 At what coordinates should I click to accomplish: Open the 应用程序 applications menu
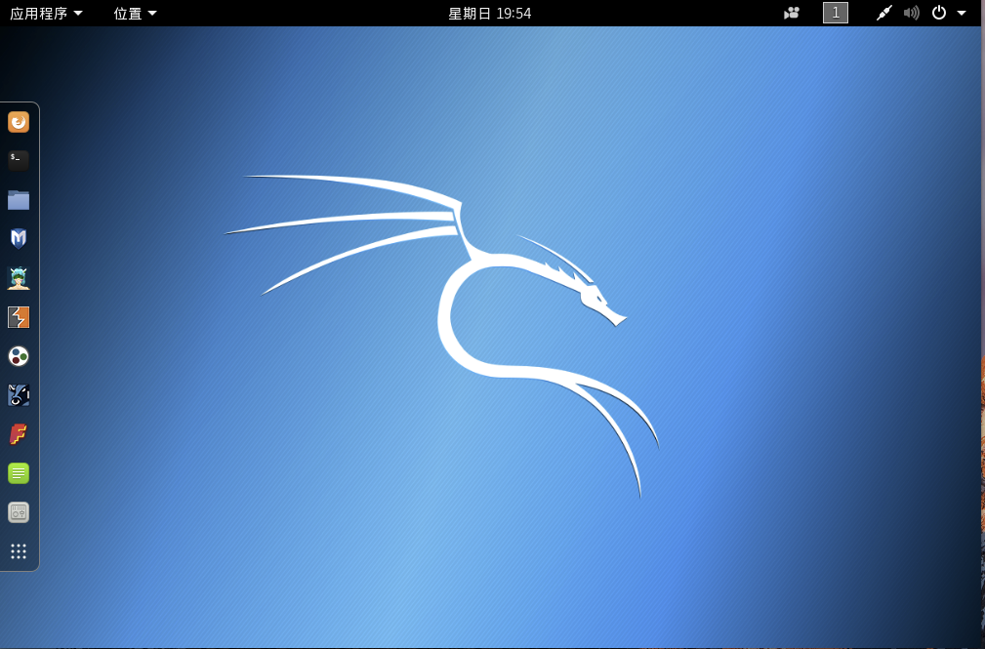(46, 14)
